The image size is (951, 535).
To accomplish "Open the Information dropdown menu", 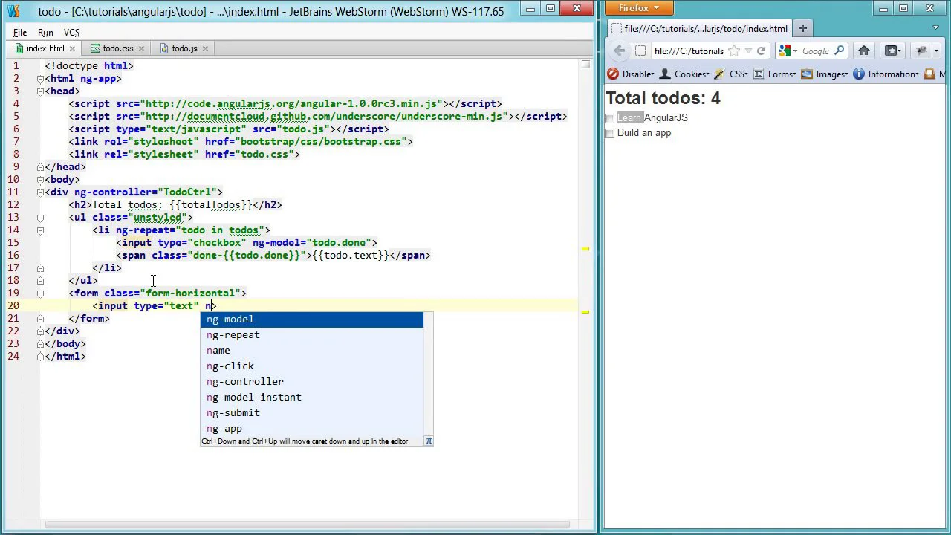I will [887, 74].
